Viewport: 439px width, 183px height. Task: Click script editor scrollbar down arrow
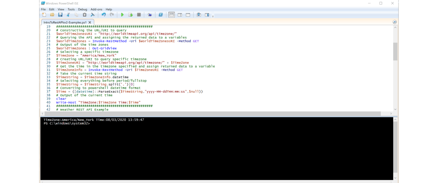(x=395, y=109)
